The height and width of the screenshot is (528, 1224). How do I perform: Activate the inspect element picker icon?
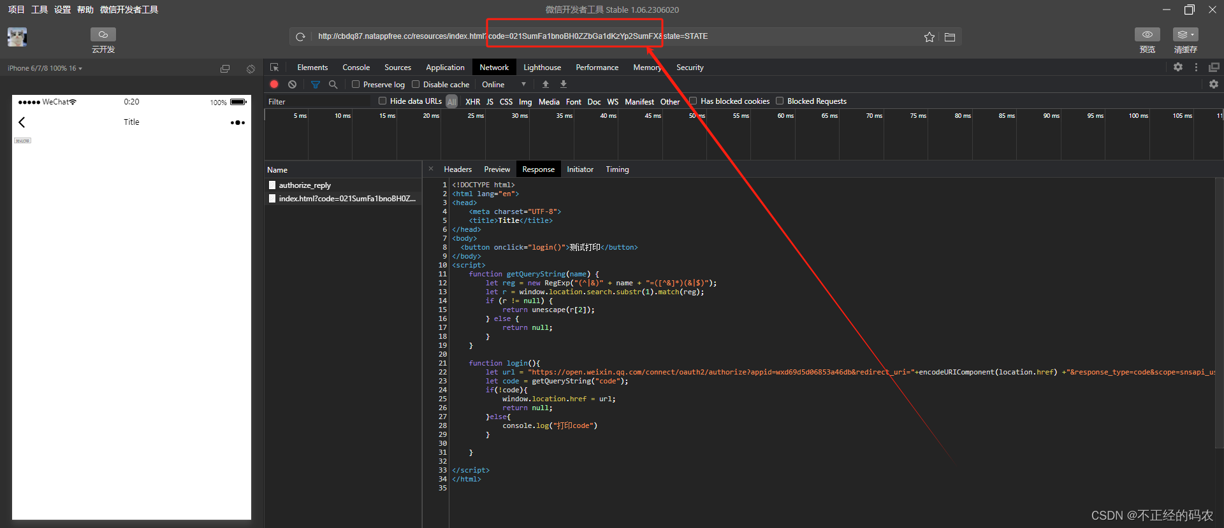(x=275, y=67)
